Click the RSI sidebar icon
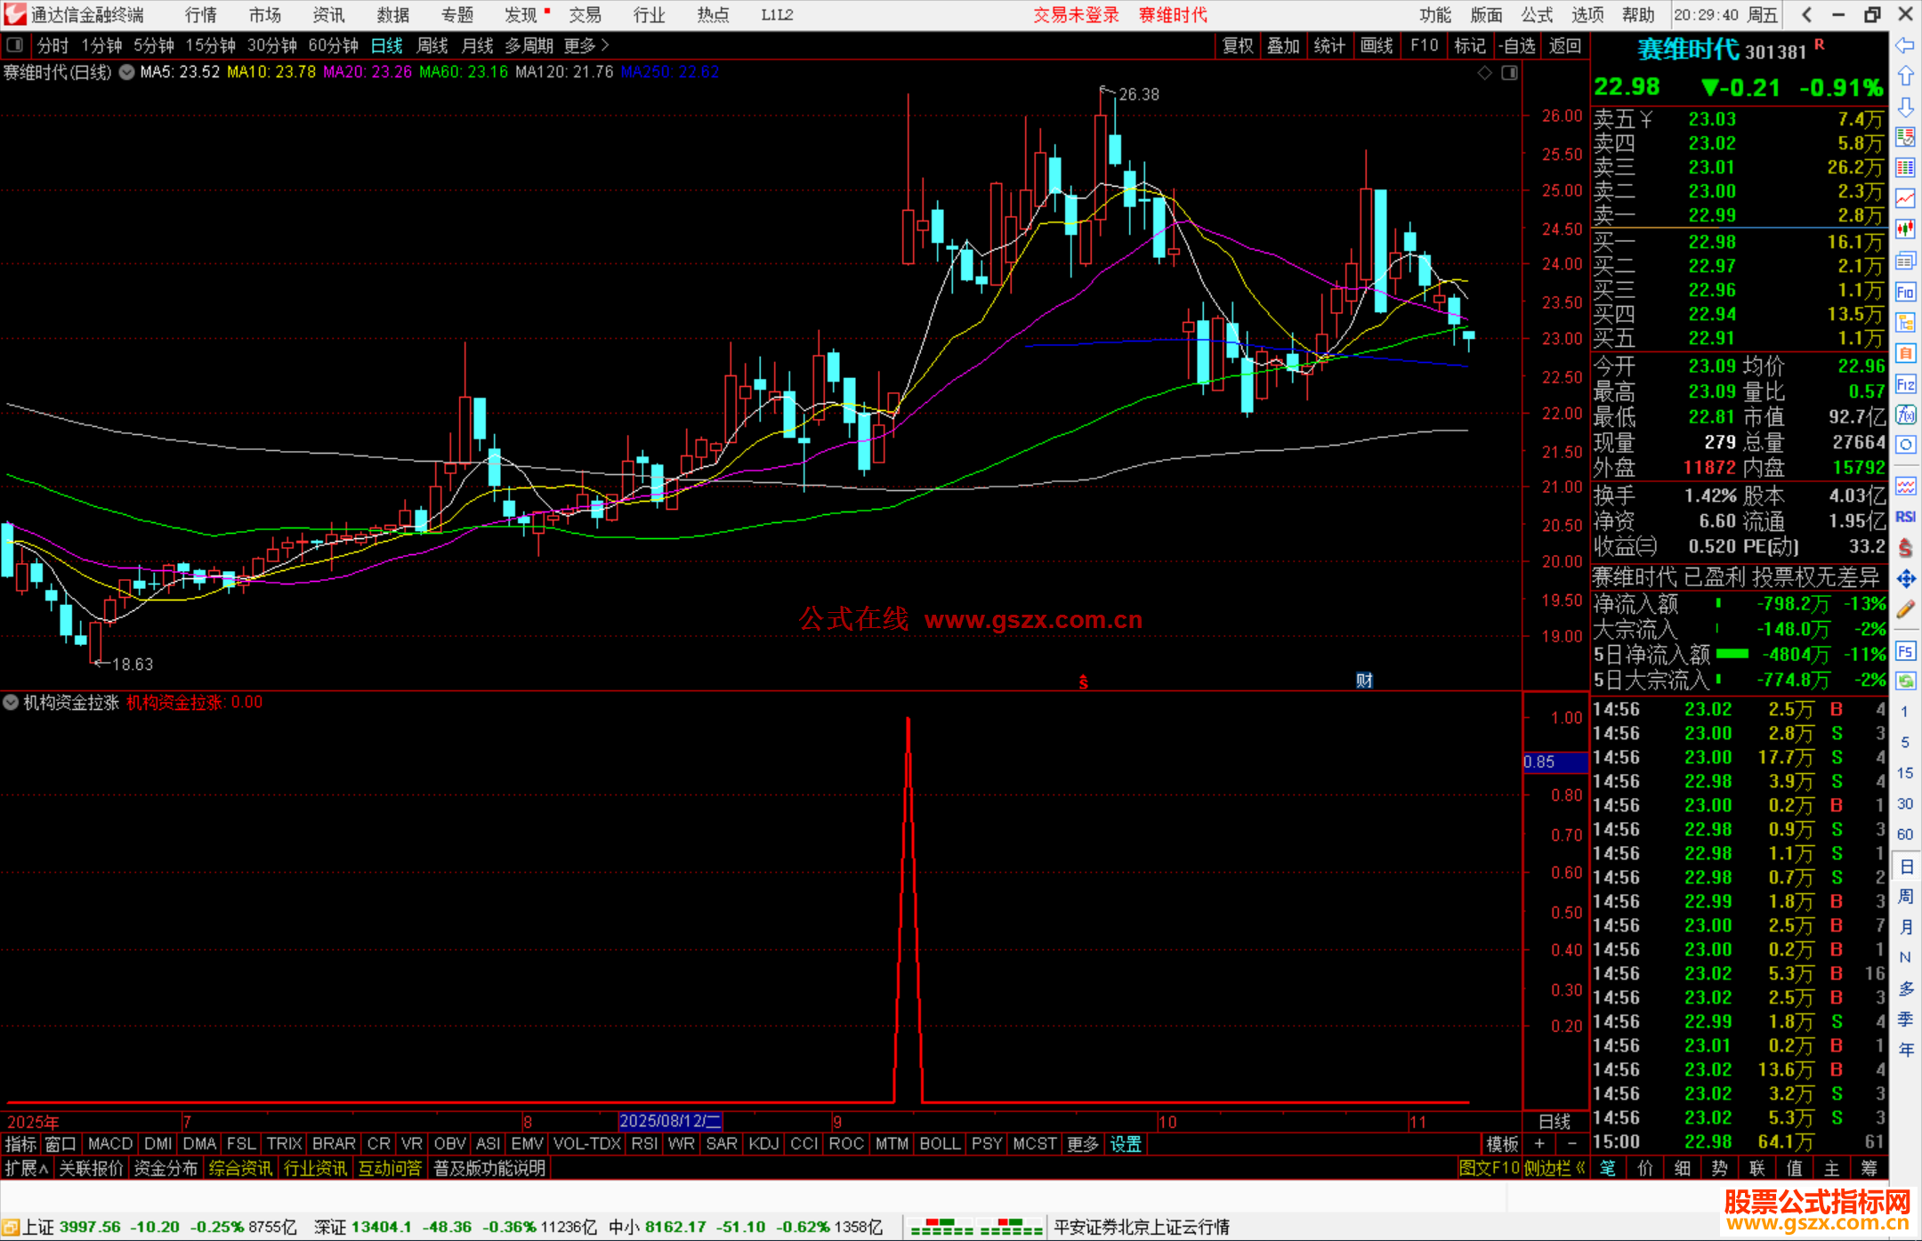1922x1241 pixels. (x=1905, y=517)
